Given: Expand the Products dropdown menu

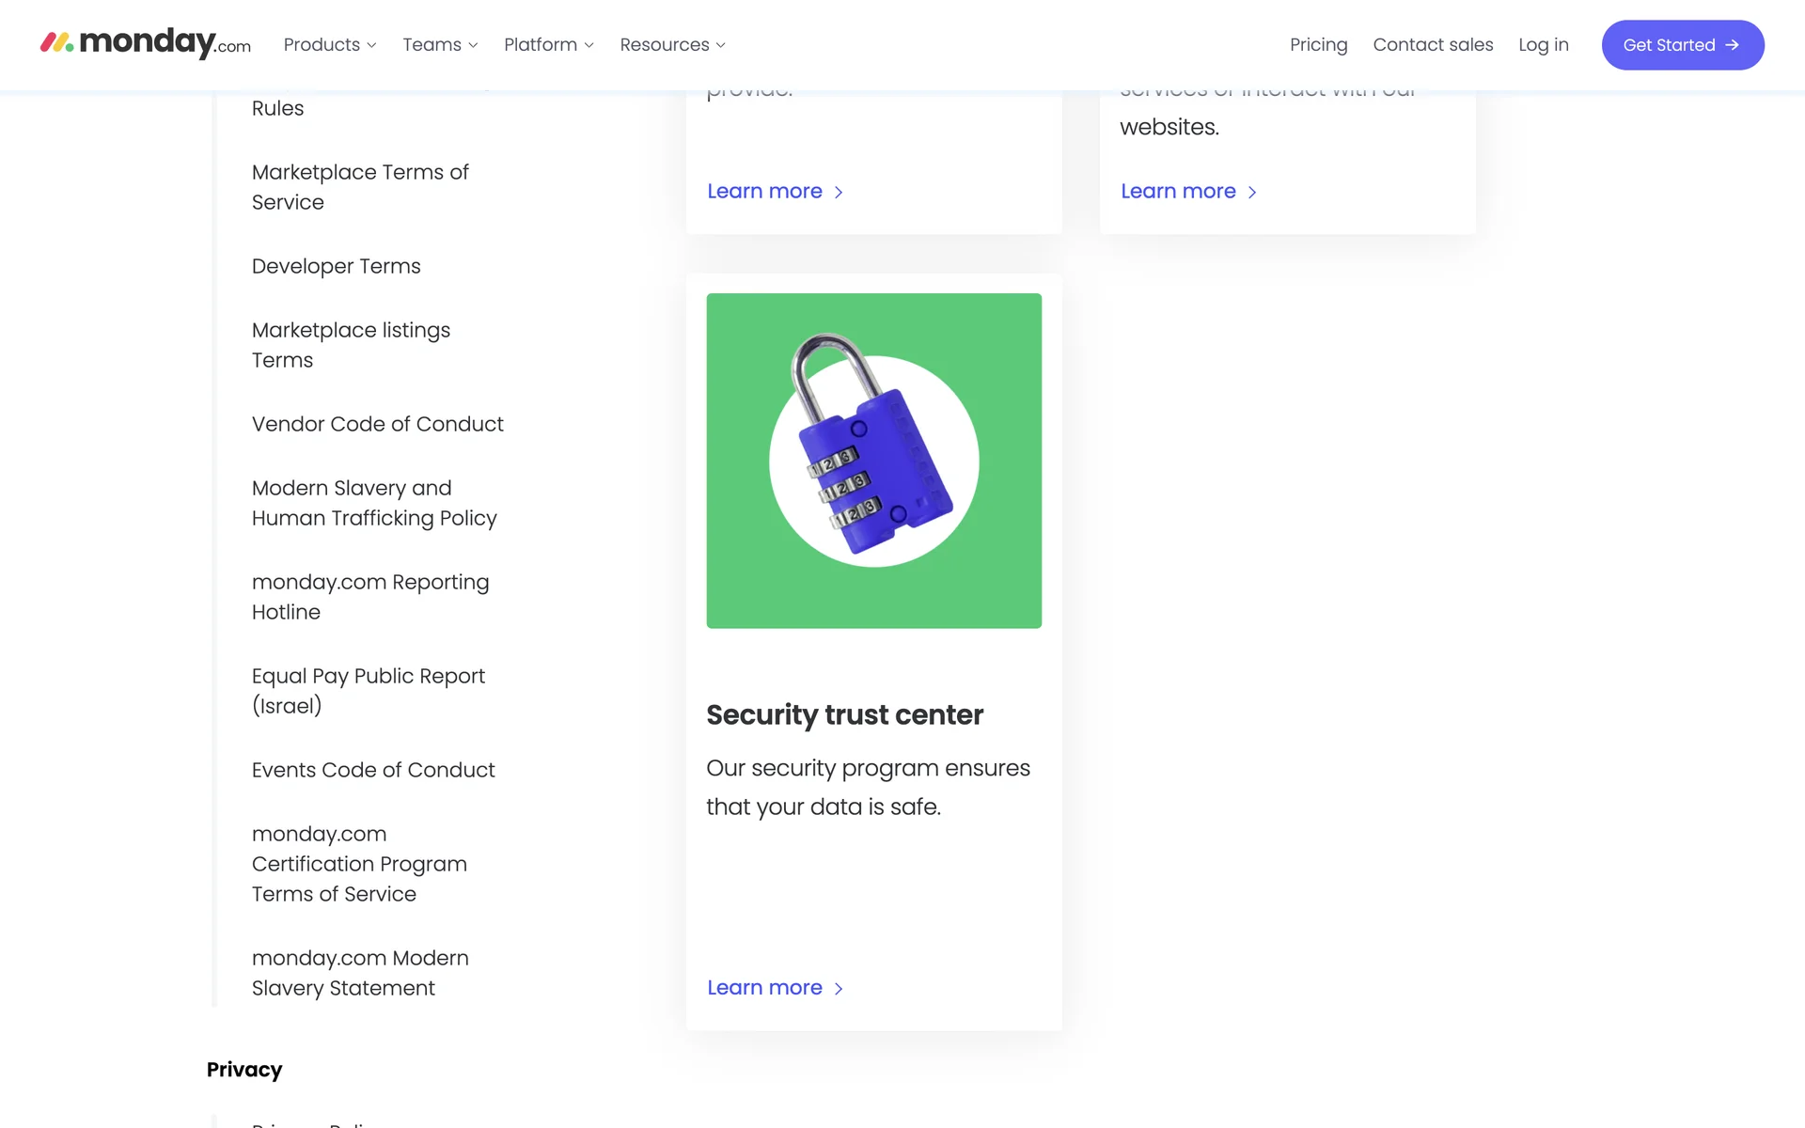Looking at the screenshot, I should 330,45.
